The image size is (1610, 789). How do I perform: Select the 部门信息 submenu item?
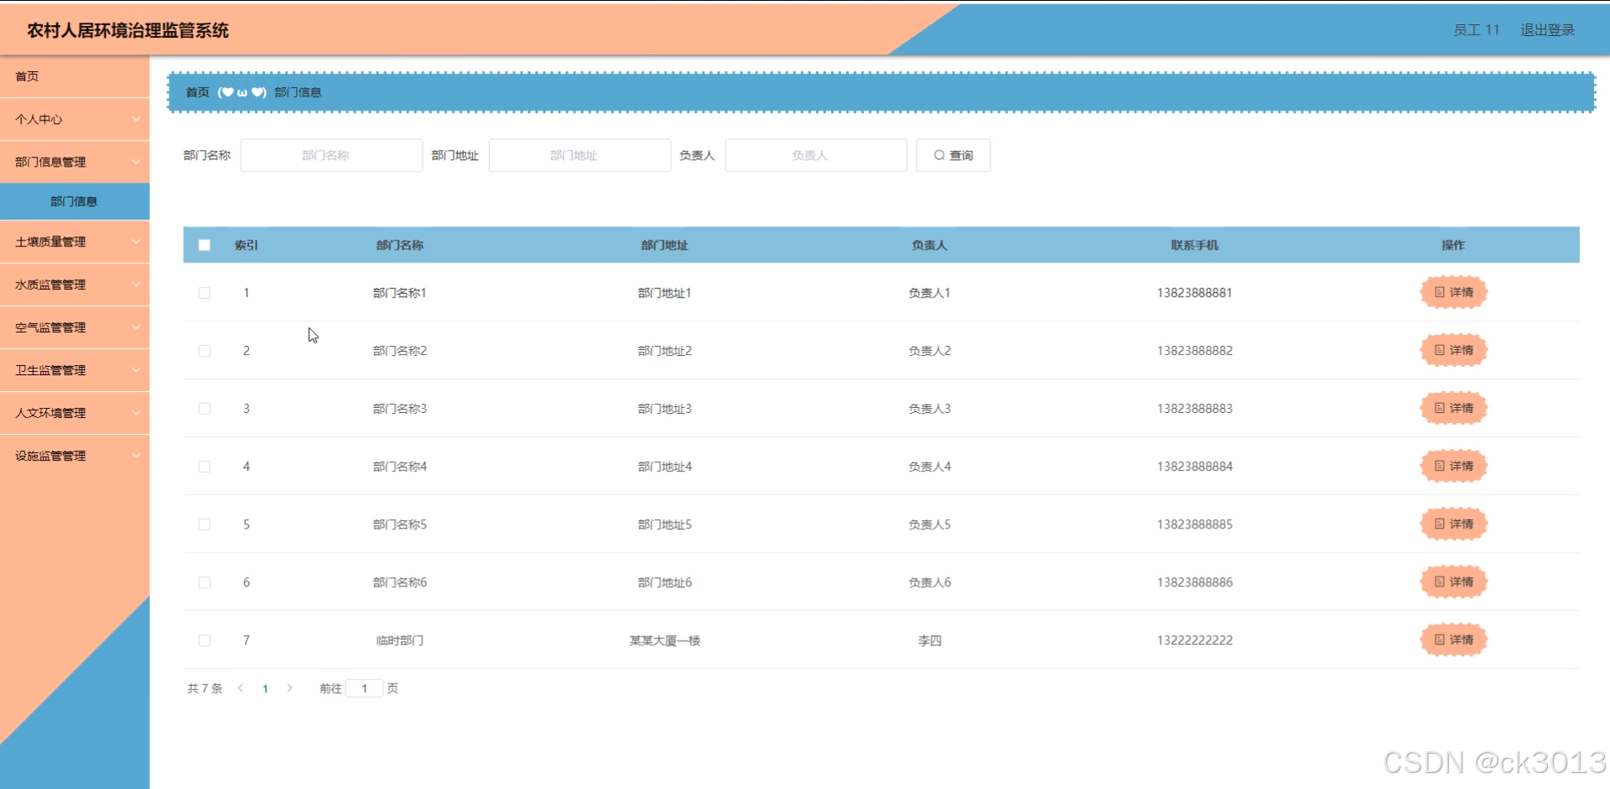coord(75,201)
